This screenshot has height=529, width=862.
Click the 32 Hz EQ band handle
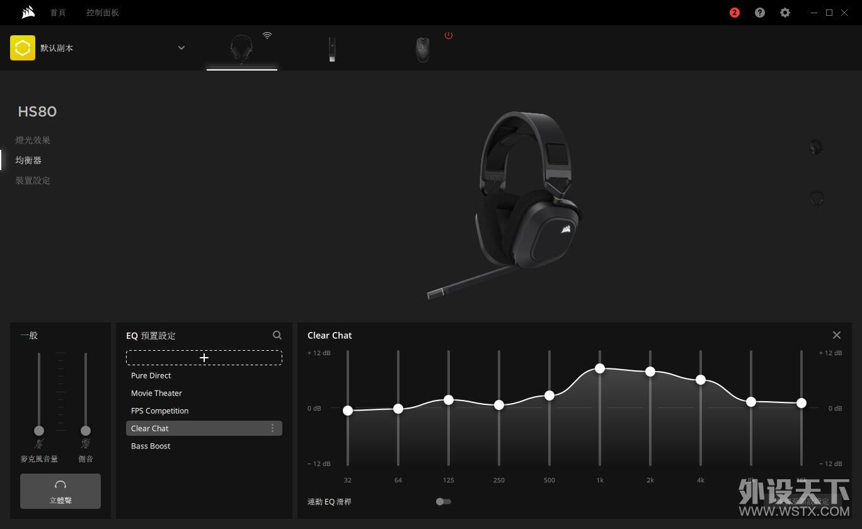click(348, 411)
